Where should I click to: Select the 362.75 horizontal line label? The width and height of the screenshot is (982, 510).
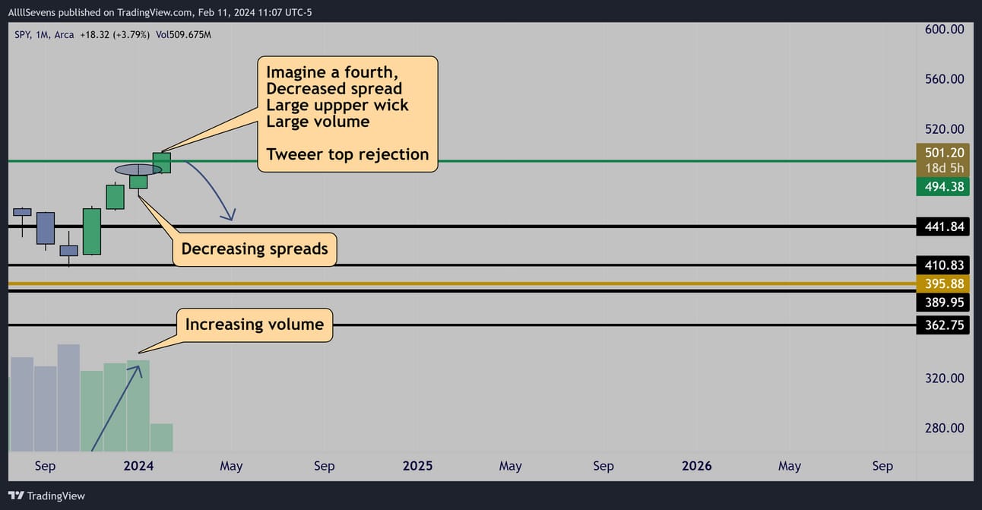(942, 325)
